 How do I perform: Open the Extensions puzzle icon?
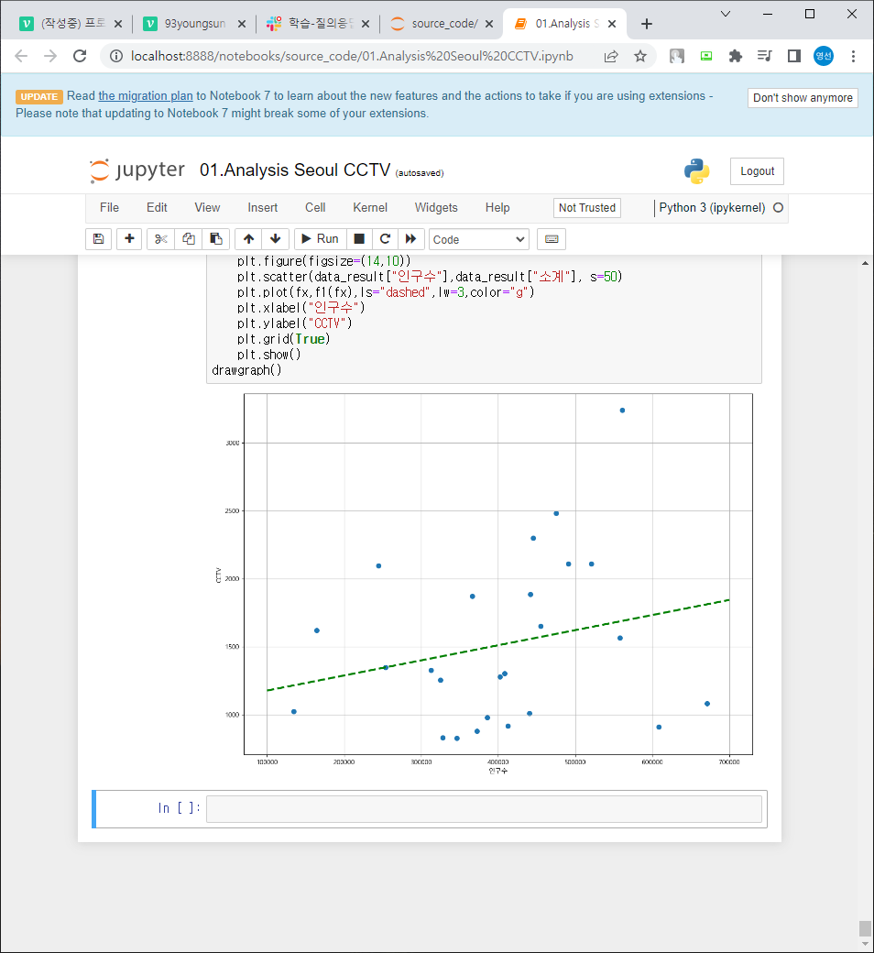click(736, 57)
